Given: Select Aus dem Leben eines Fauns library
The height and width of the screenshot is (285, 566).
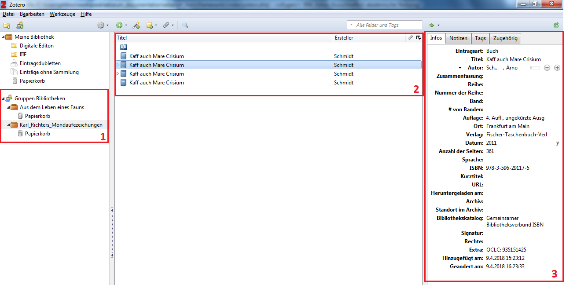Looking at the screenshot, I should [x=52, y=107].
